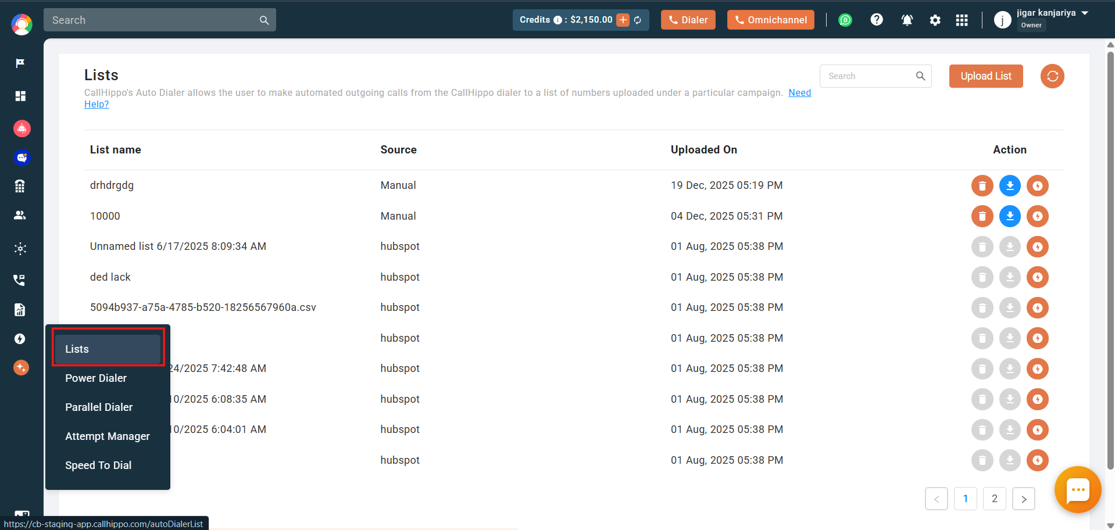Click the credits info icon
Screen dimensions: 1115x530
point(557,20)
